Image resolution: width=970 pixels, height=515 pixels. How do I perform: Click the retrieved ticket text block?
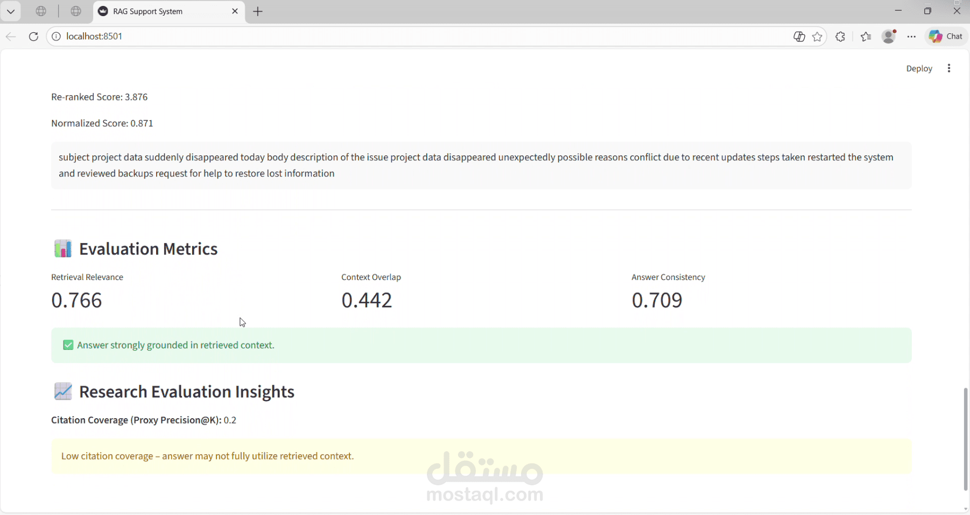481,166
